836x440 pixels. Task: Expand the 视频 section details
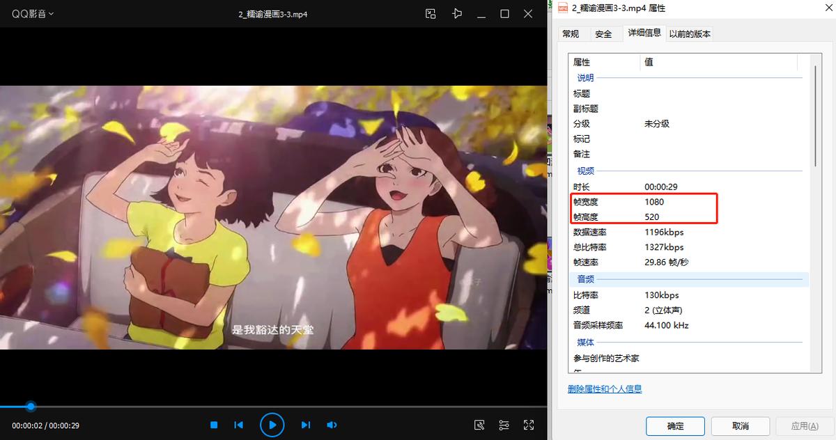point(585,171)
